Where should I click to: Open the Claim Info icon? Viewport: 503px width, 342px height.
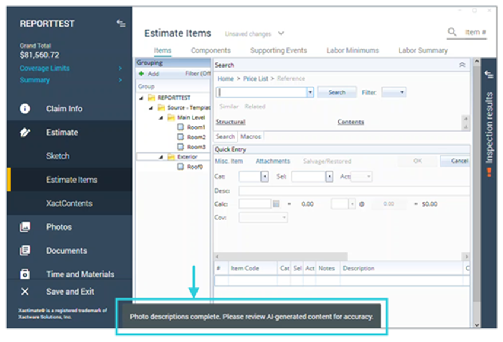[25, 108]
